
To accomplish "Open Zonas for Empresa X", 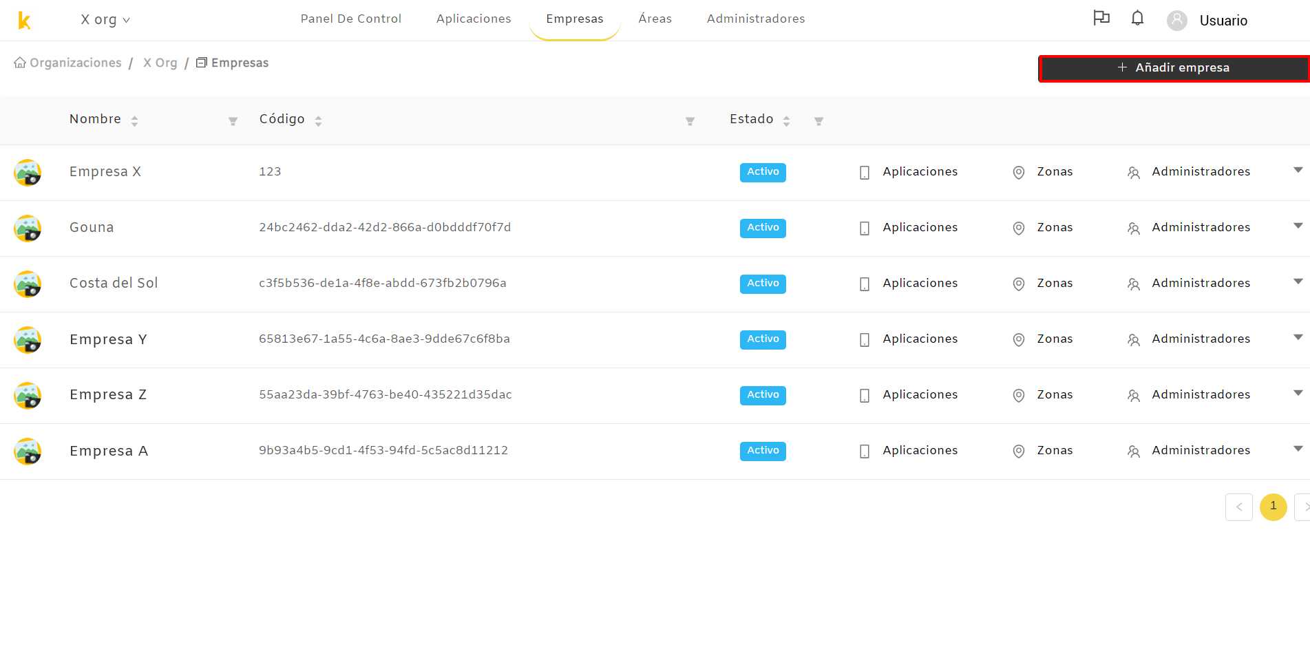I will (x=1055, y=171).
